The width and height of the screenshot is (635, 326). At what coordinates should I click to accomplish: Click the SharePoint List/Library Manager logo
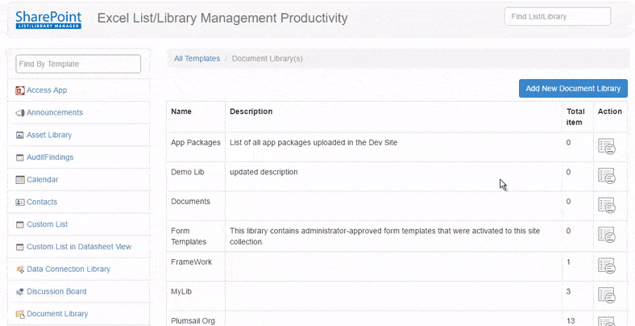48,20
